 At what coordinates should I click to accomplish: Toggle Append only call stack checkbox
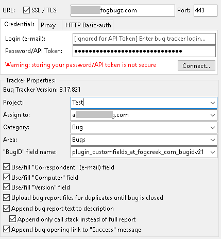coord(12,219)
